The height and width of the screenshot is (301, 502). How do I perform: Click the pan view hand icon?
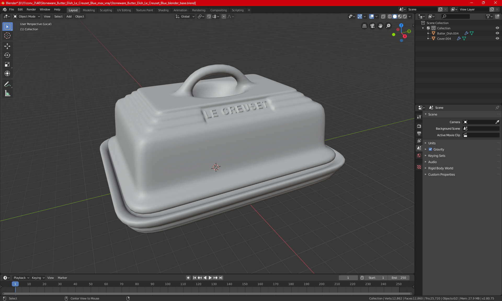click(380, 26)
